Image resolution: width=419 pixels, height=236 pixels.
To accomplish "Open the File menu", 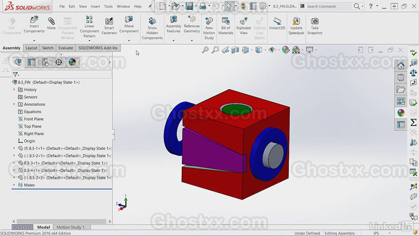I will (x=62, y=6).
